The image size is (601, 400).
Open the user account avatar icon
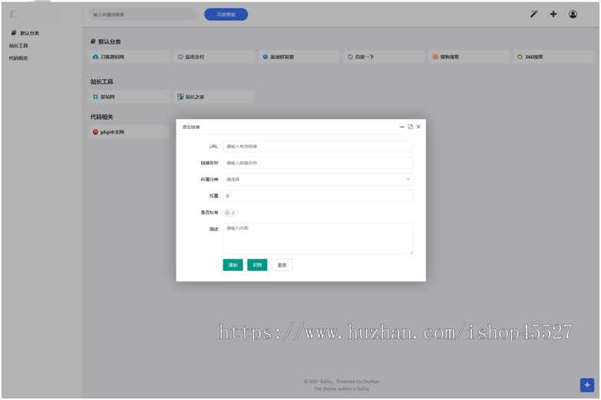tap(573, 14)
